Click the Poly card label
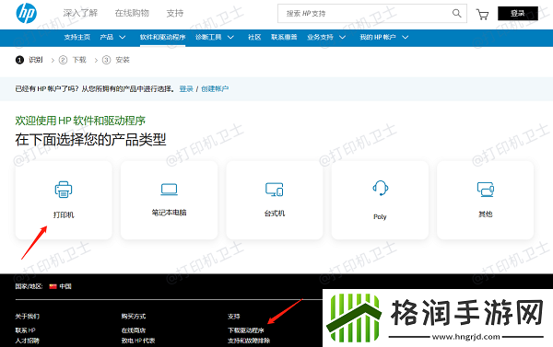This screenshot has height=347, width=553. click(x=380, y=216)
